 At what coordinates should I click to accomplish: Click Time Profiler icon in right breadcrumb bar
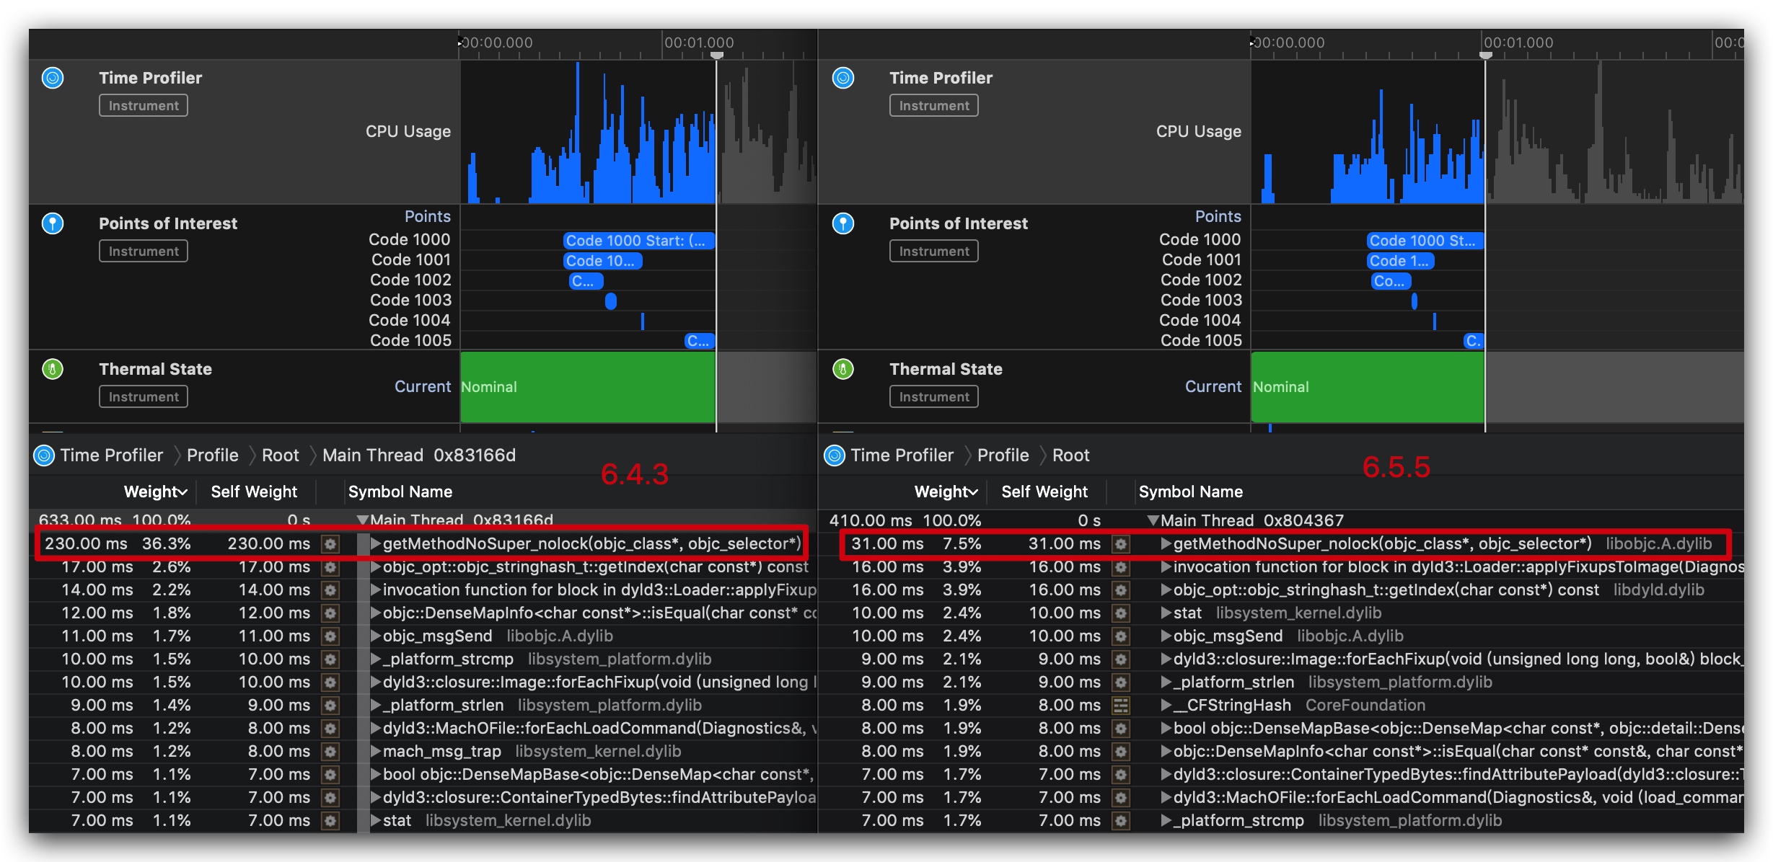coord(835,456)
